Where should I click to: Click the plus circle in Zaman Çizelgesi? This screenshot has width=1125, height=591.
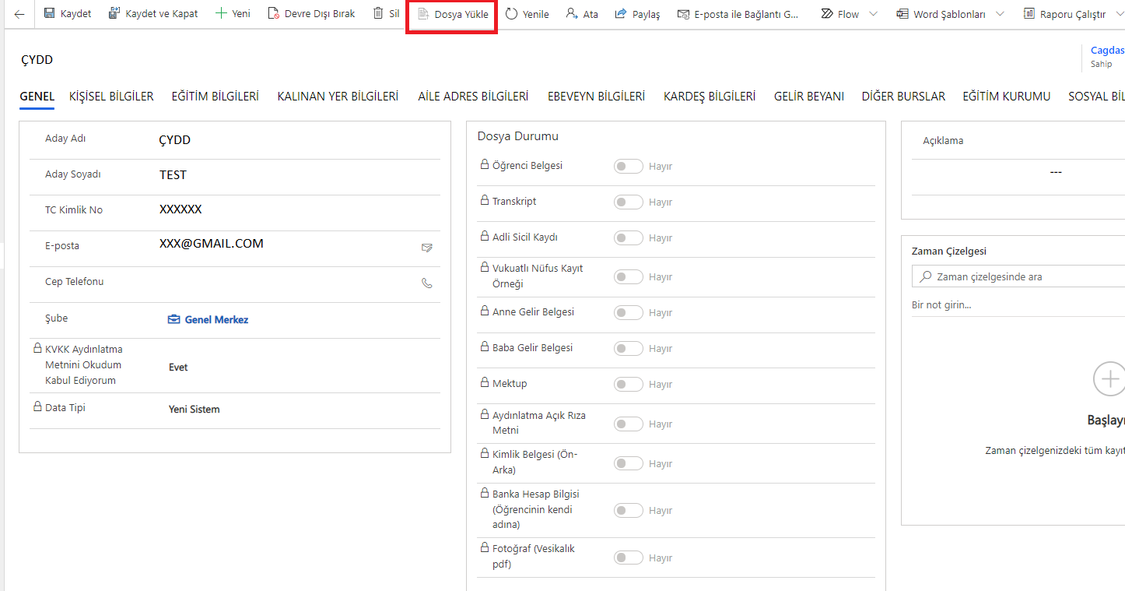point(1109,379)
